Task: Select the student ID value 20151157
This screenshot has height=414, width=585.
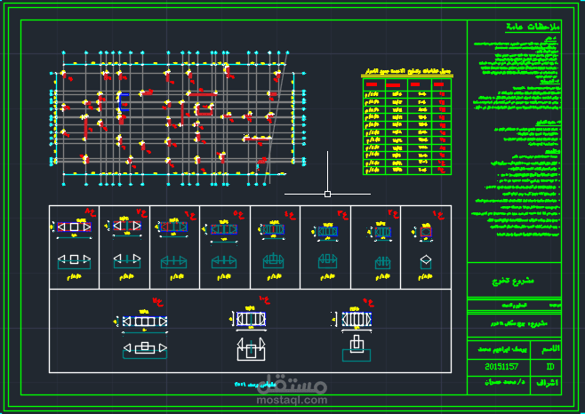Action: point(501,367)
